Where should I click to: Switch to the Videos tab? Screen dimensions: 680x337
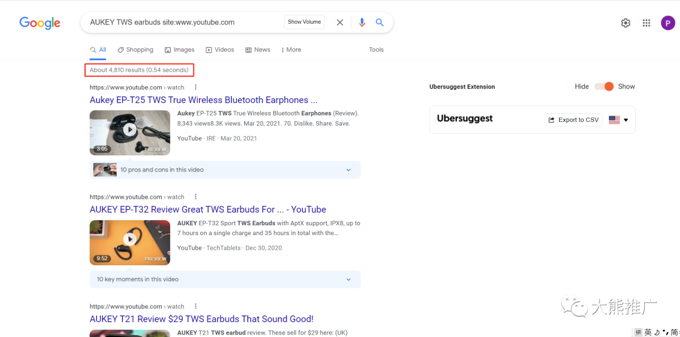[x=220, y=50]
